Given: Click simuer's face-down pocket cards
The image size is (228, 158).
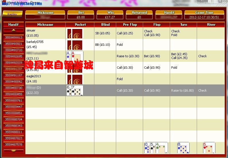Looking at the screenshot, I should point(75,33).
